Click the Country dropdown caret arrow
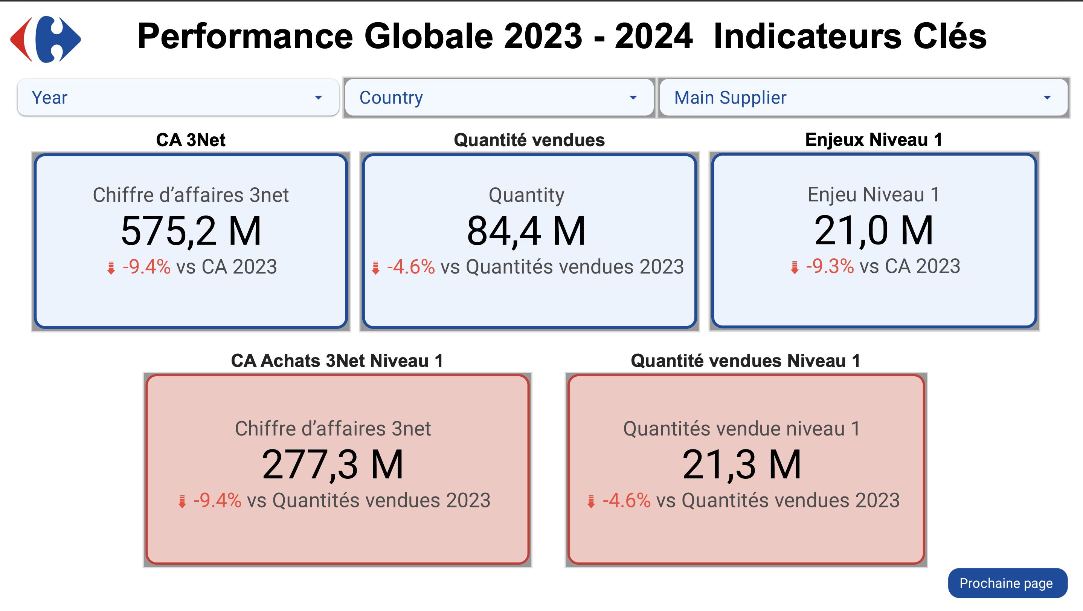 click(x=633, y=98)
